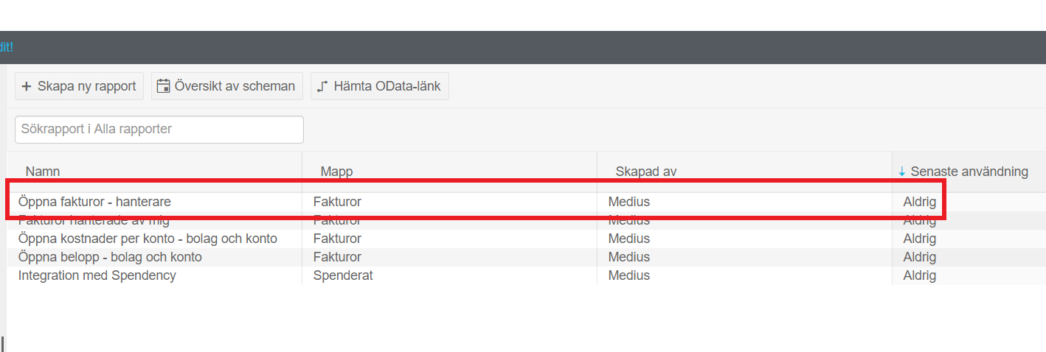The image size is (1046, 352).
Task: Click Spenderat folder in Integration row
Action: coord(343,275)
